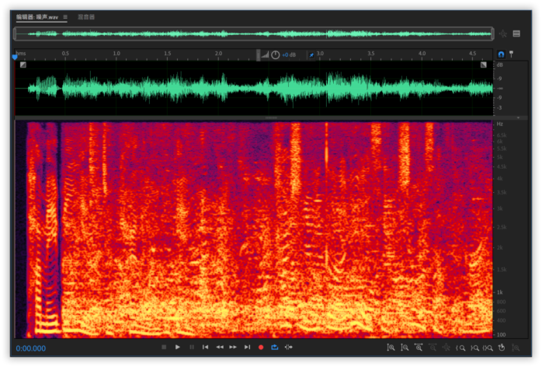Toggle the Skip Selection button
The width and height of the screenshot is (542, 367).
click(x=289, y=347)
